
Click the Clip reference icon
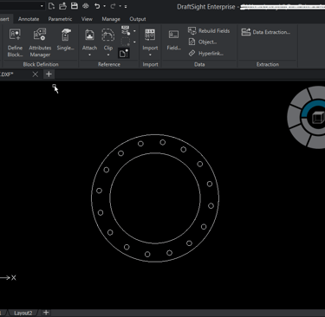click(108, 35)
